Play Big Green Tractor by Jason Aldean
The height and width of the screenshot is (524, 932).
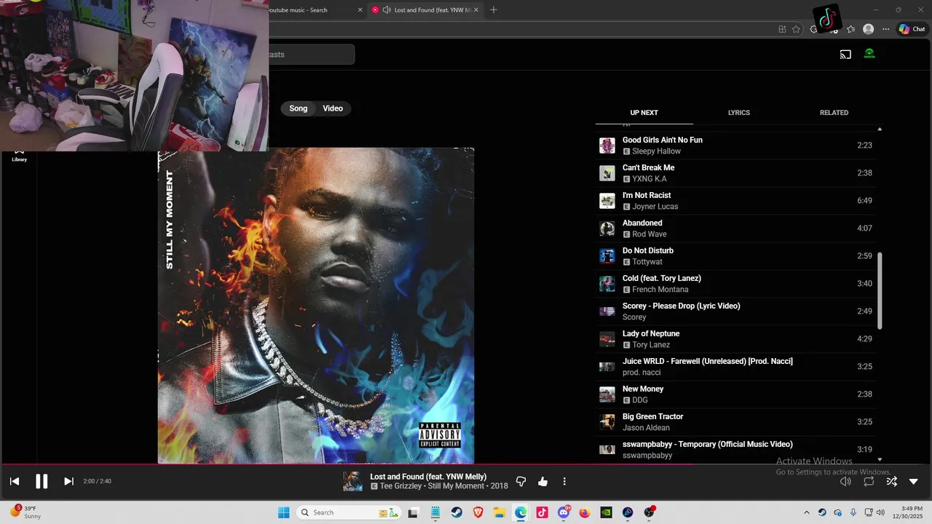click(735, 422)
